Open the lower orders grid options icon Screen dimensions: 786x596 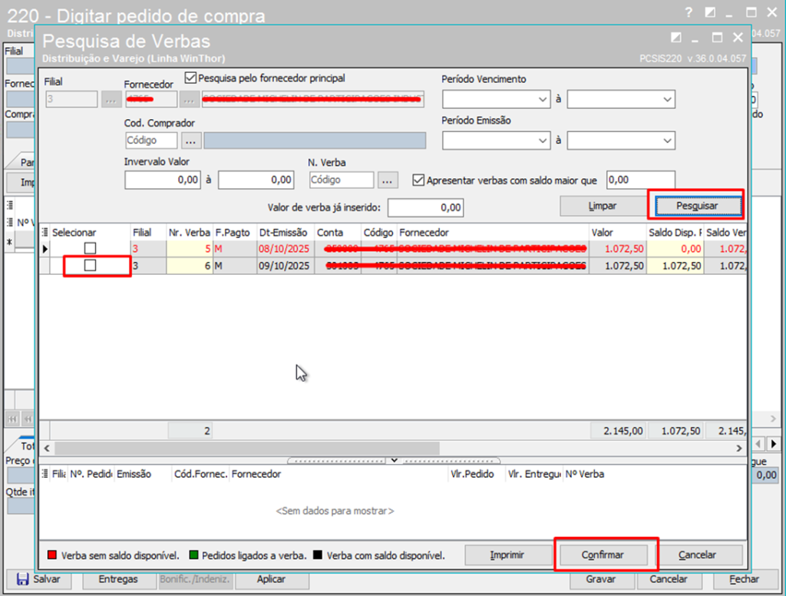click(45, 475)
